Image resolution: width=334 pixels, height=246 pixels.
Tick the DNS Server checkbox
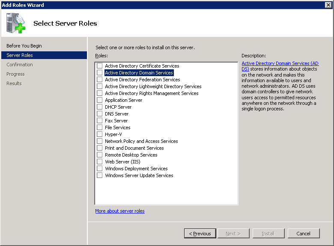click(x=99, y=113)
